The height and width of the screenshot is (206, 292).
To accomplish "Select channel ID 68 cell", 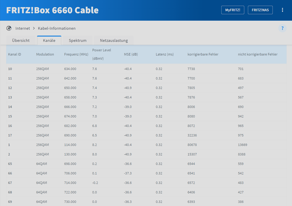I will click(10, 192).
